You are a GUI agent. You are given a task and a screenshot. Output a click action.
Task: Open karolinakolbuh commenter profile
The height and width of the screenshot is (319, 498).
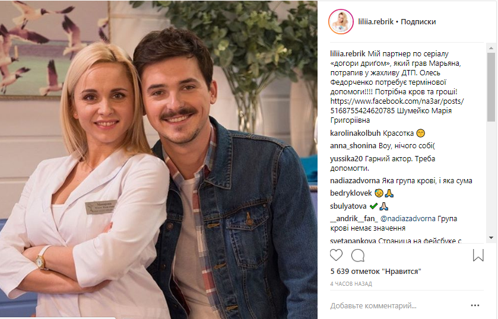[355, 133]
